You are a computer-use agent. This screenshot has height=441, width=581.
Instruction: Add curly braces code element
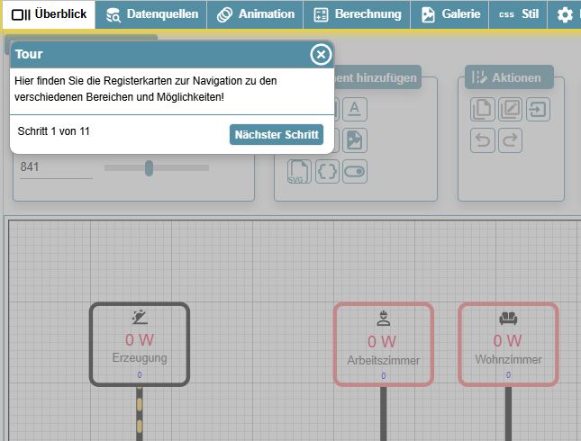pos(327,171)
